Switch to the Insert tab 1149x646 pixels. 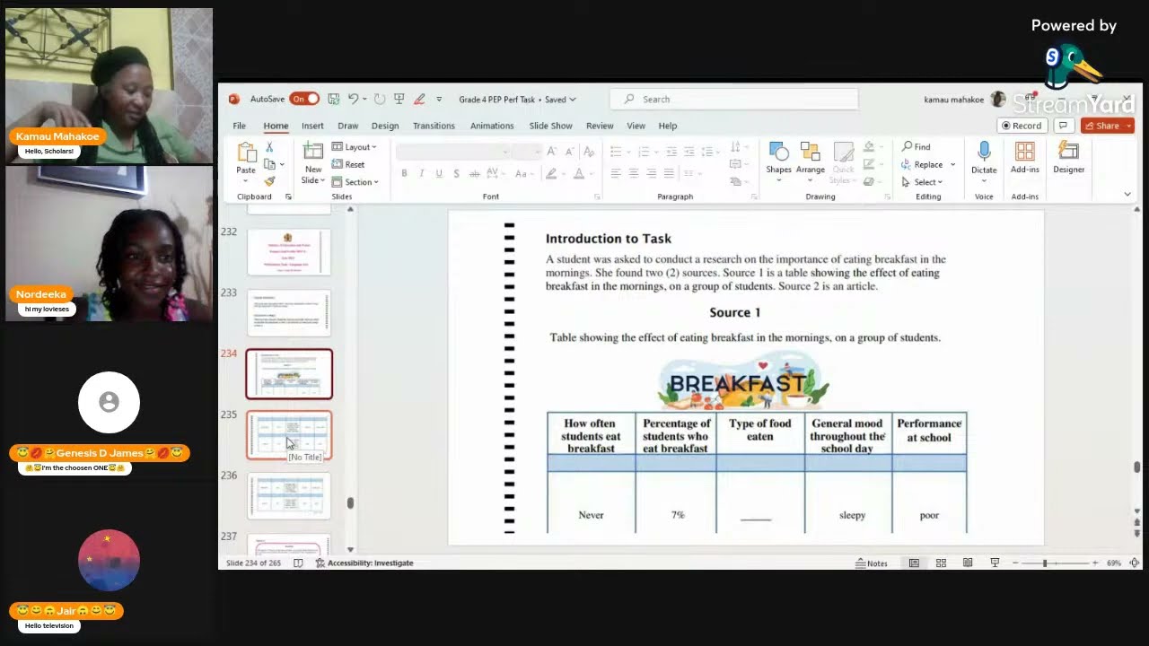[312, 126]
